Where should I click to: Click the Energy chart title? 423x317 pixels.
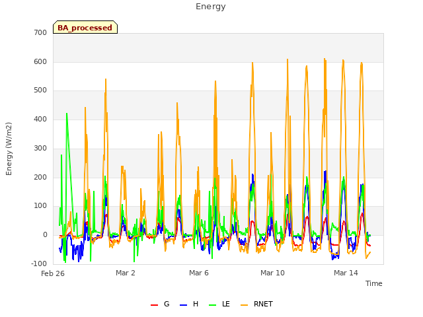click(x=211, y=7)
